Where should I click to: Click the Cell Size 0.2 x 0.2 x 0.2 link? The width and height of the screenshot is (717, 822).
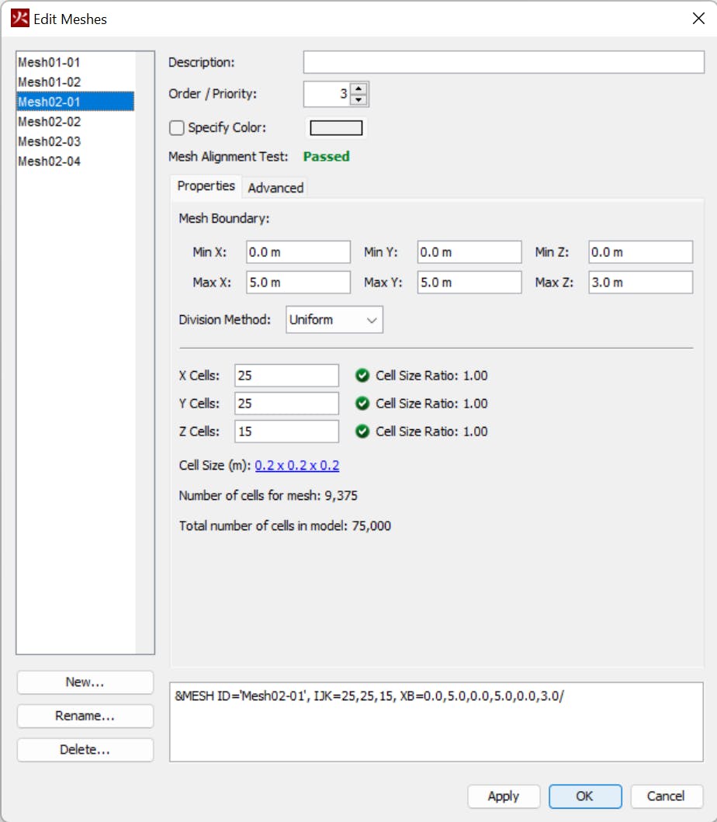297,466
